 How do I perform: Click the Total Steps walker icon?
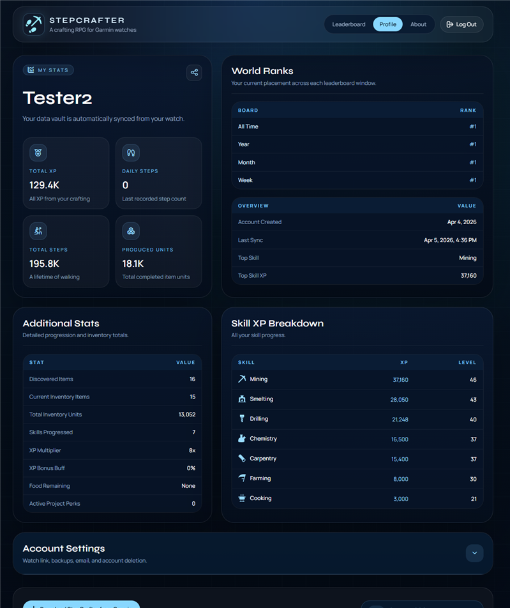(38, 231)
